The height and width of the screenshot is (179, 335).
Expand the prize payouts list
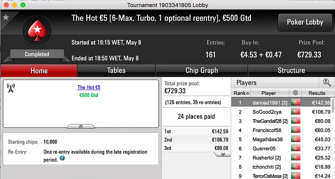tap(223, 154)
